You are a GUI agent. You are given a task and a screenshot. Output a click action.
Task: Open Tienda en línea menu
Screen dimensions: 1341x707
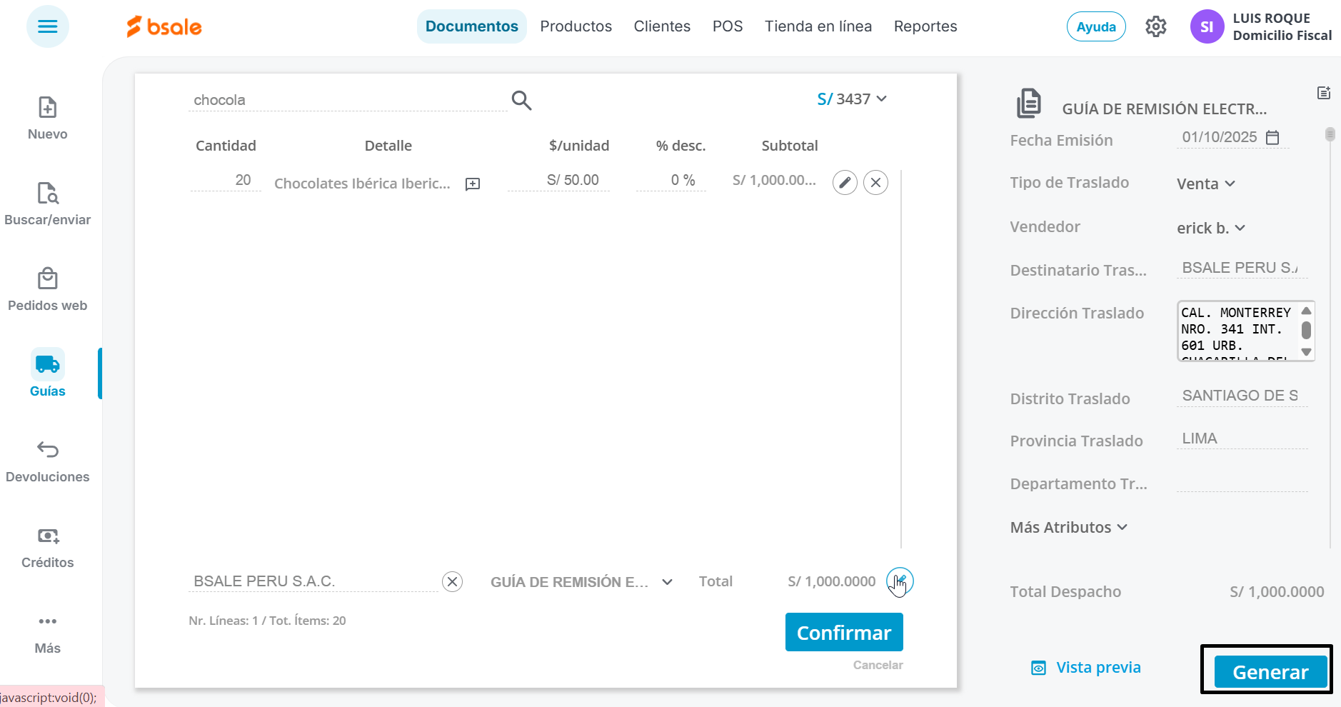pos(818,26)
